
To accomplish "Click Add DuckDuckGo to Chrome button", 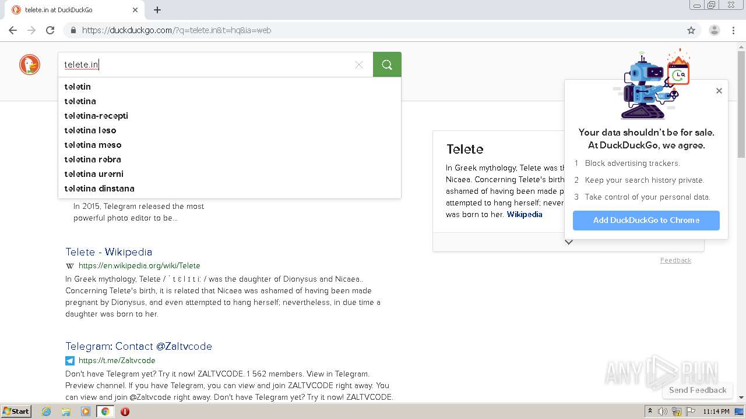I will tap(646, 221).
